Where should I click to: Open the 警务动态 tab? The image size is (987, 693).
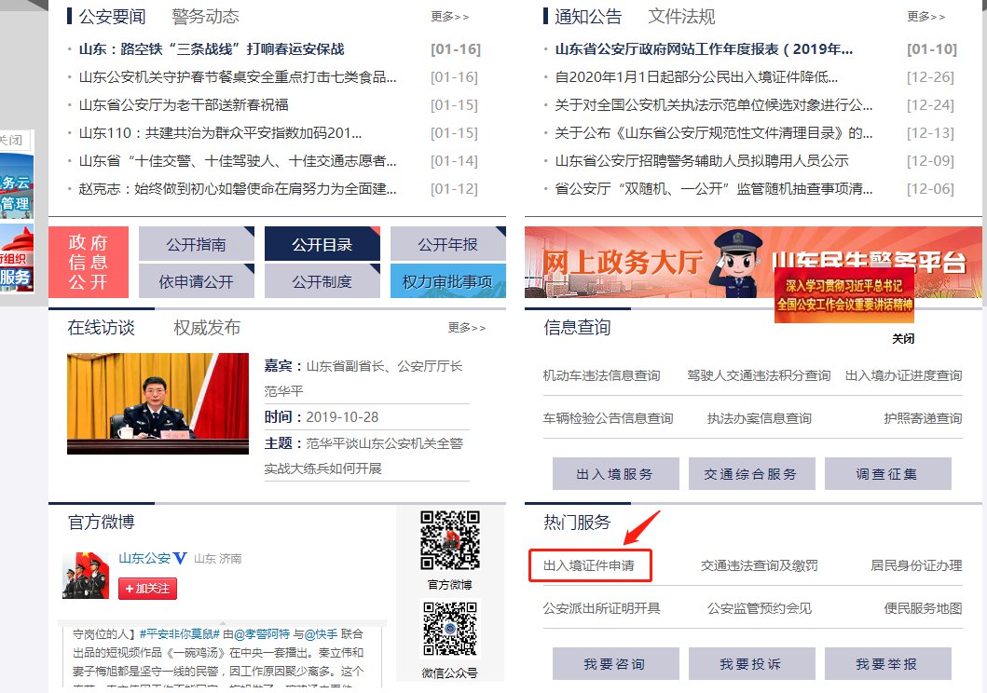coord(205,17)
